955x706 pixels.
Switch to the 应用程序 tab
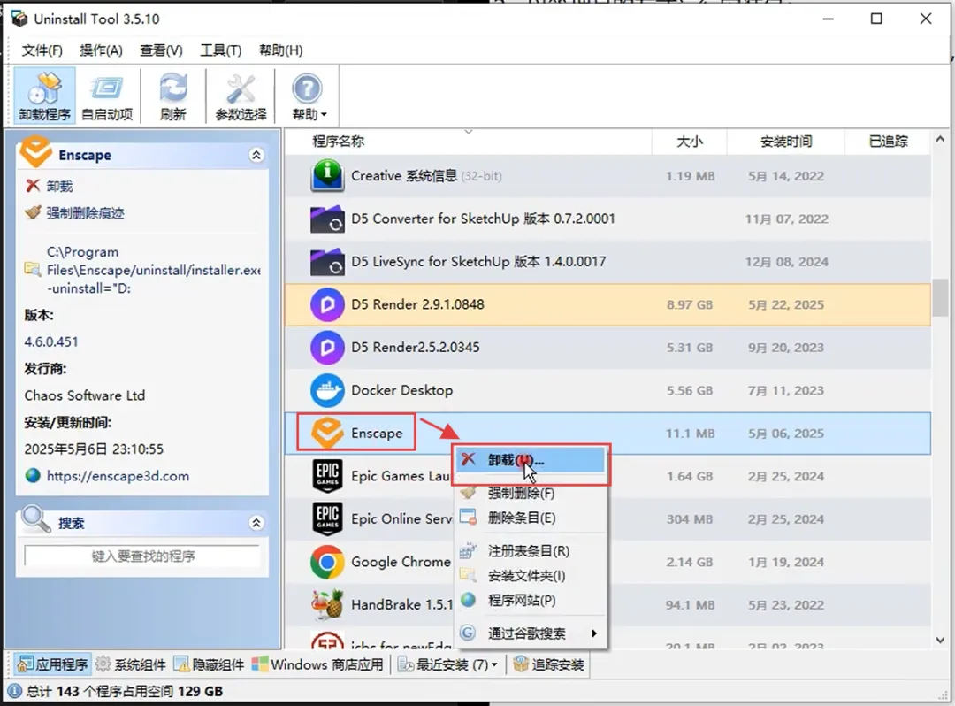(x=53, y=664)
